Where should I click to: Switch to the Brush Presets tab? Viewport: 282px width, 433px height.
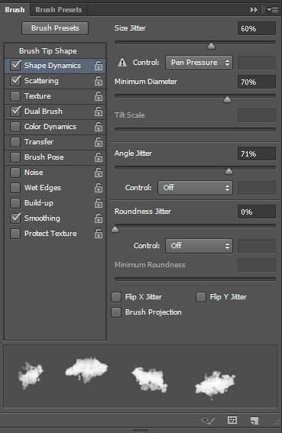point(59,10)
